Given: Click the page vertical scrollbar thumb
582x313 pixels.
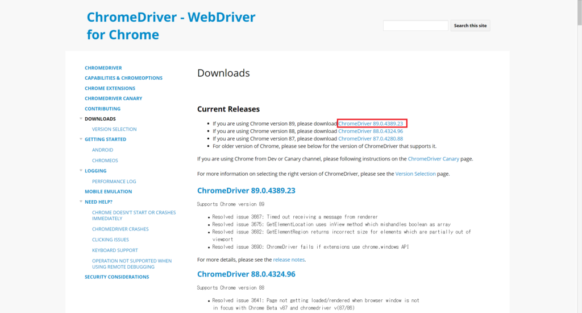Looking at the screenshot, I should click(579, 13).
